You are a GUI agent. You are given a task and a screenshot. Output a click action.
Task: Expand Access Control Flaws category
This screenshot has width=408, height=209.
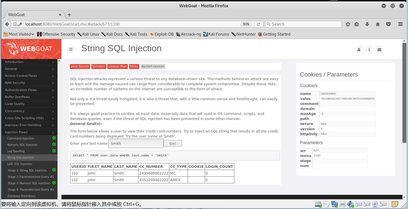point(29,76)
